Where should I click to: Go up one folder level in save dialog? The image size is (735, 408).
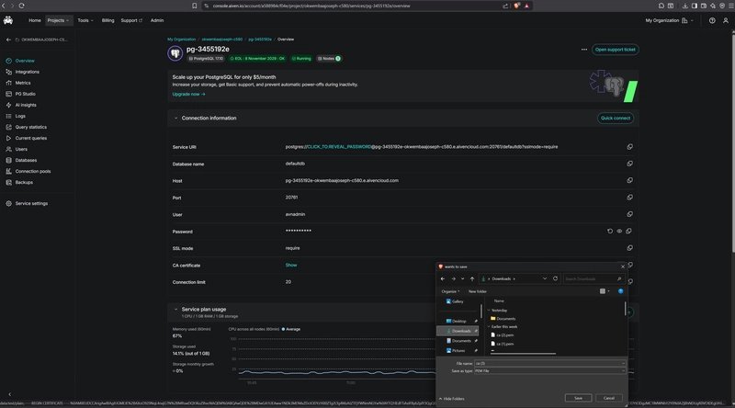tap(472, 279)
